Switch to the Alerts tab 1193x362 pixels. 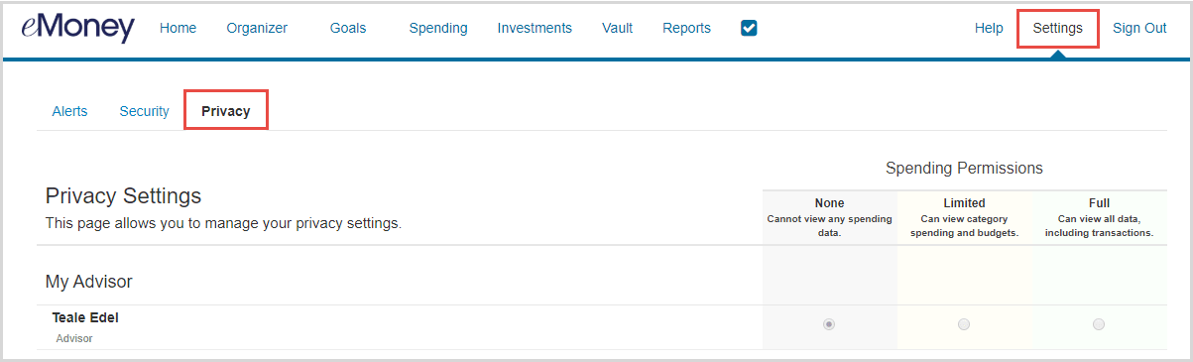click(69, 111)
